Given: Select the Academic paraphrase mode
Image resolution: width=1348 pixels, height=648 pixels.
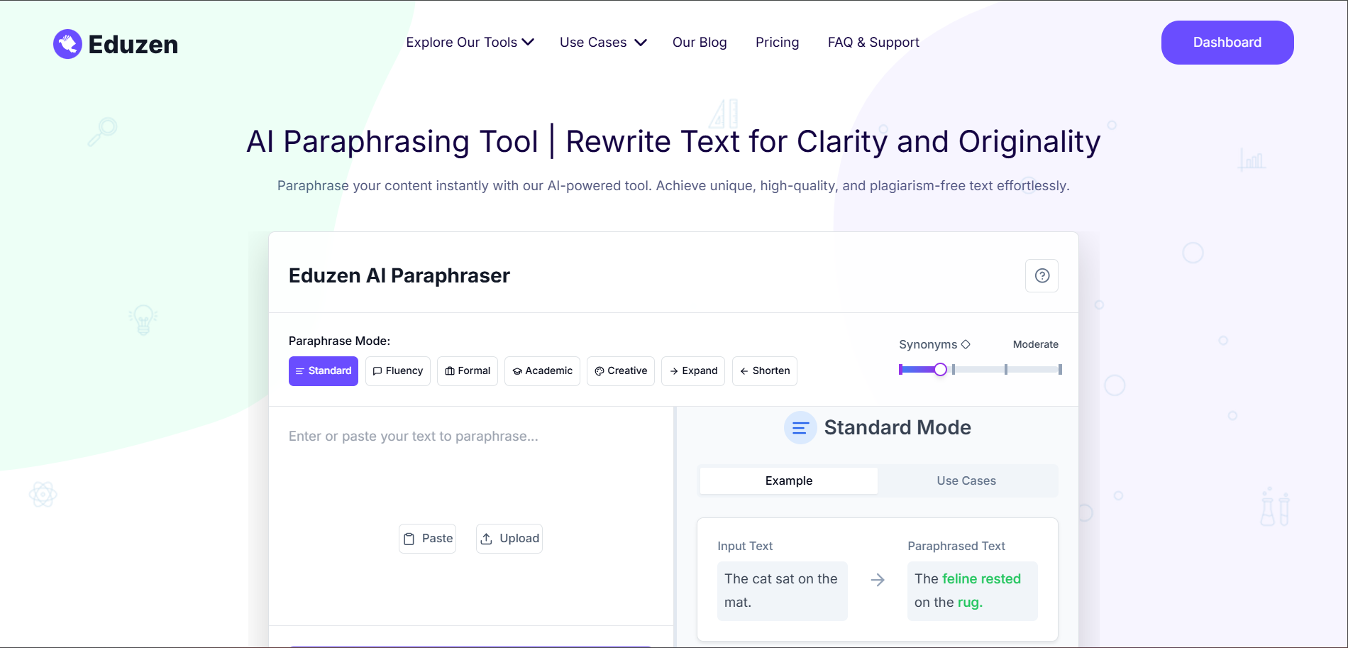Looking at the screenshot, I should (542, 371).
